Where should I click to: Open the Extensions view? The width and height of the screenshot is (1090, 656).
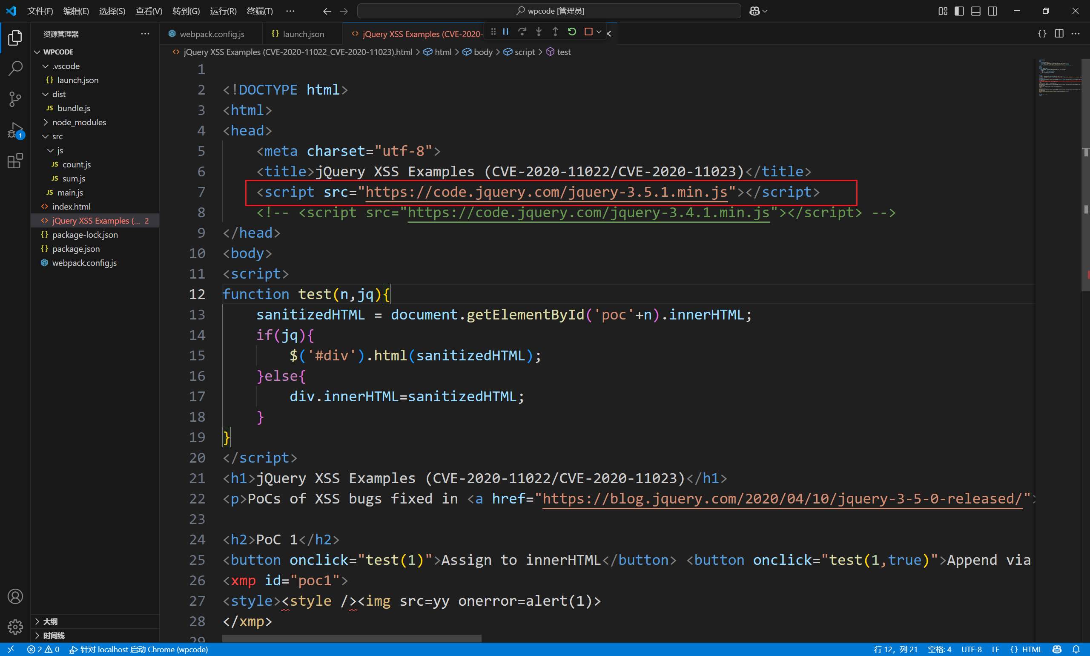point(15,161)
